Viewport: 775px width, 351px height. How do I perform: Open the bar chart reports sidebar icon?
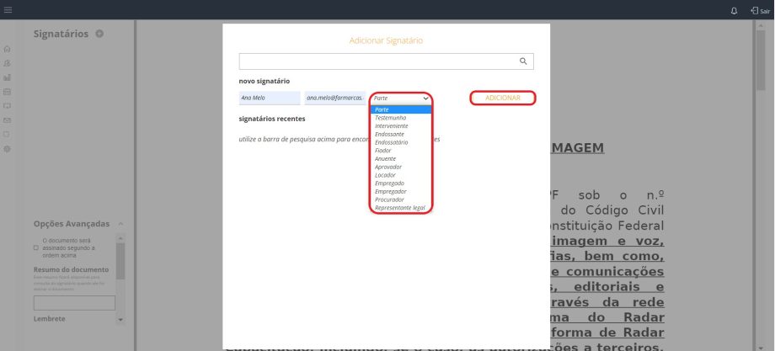coord(8,77)
